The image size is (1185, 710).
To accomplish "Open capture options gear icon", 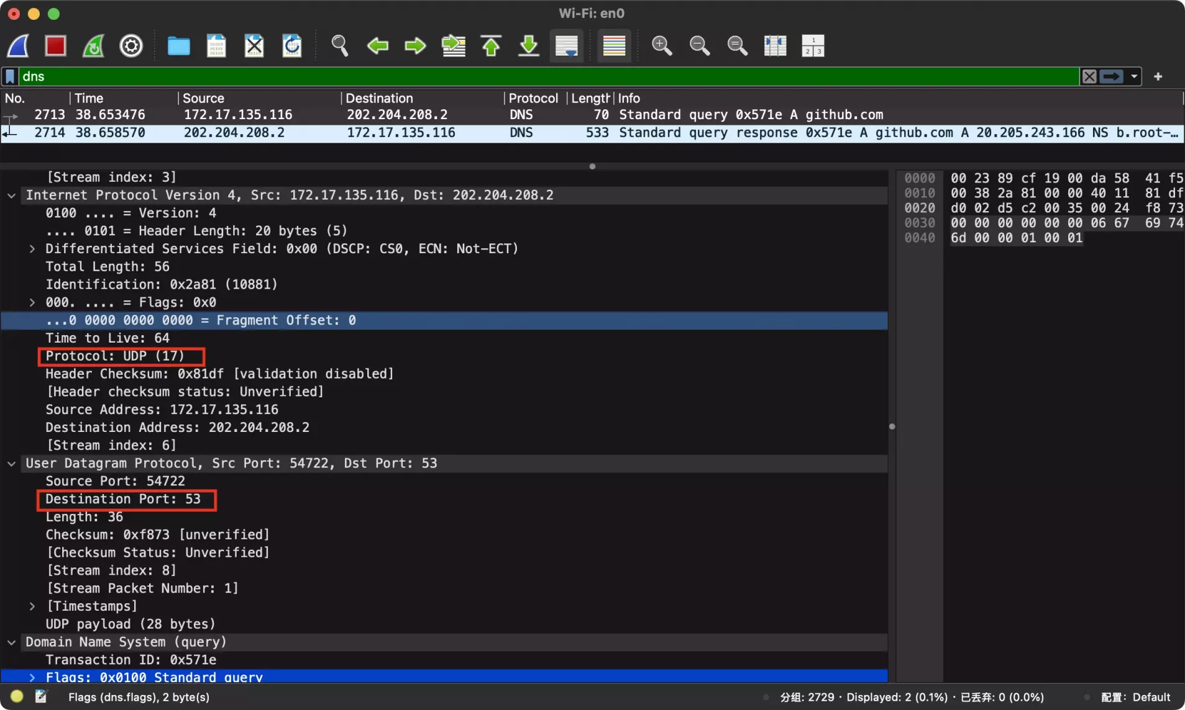I will (x=131, y=46).
